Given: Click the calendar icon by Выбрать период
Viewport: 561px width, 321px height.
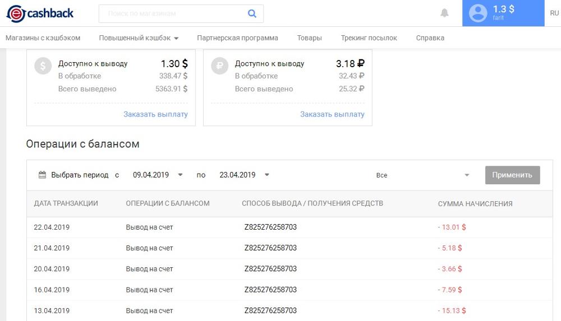Looking at the screenshot, I should click(x=42, y=175).
